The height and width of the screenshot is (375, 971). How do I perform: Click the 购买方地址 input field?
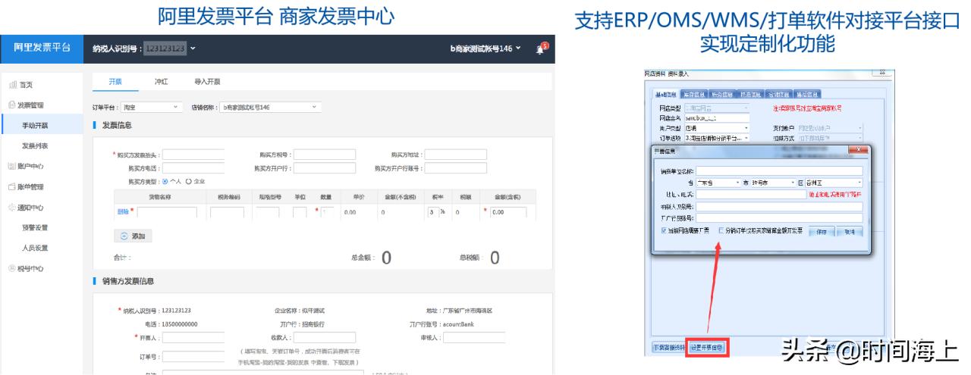(455, 155)
